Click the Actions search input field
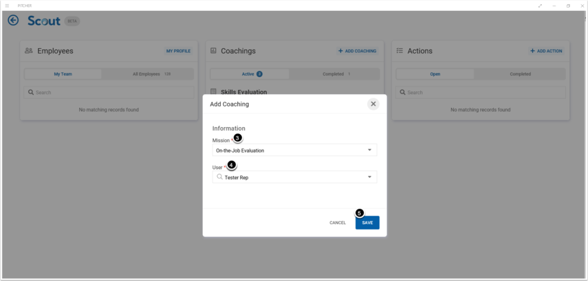Image resolution: width=588 pixels, height=281 pixels. (x=481, y=92)
